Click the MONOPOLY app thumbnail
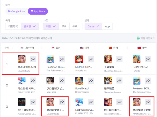The image size is (157, 117). (x=79, y=59)
